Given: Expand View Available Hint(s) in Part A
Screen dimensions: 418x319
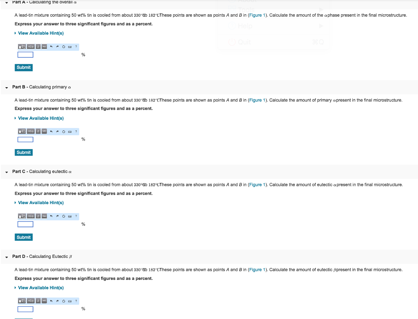Looking at the screenshot, I should click(x=40, y=33).
